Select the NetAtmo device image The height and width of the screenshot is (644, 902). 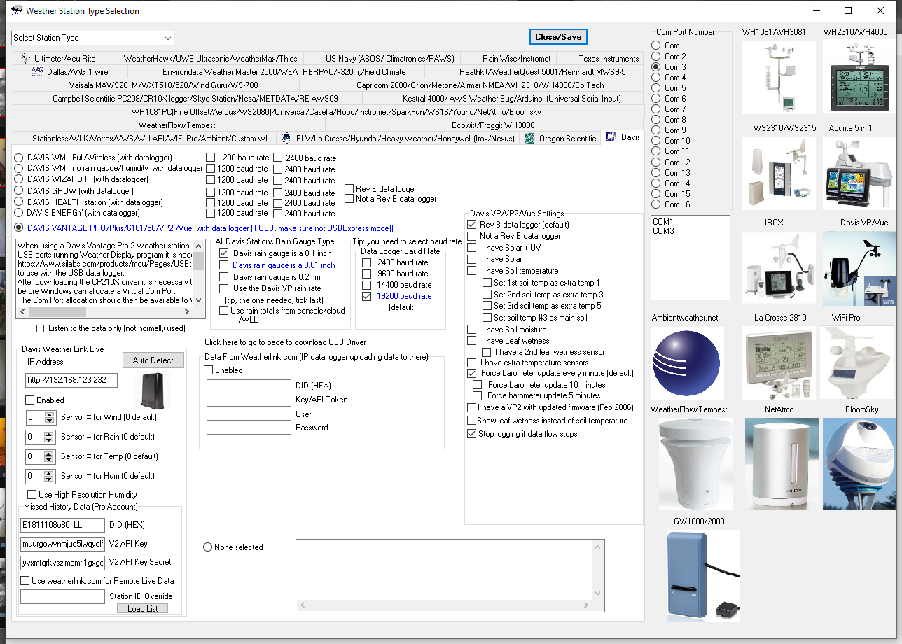coord(782,464)
